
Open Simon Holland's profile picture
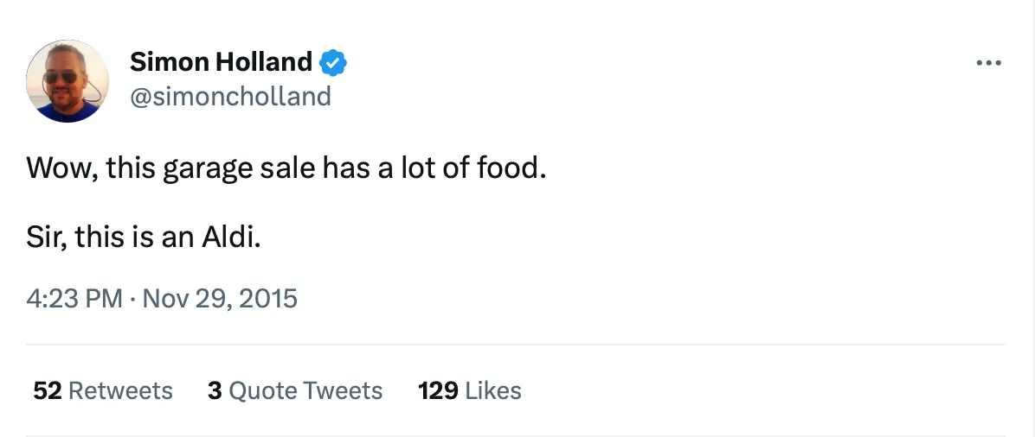tap(67, 80)
